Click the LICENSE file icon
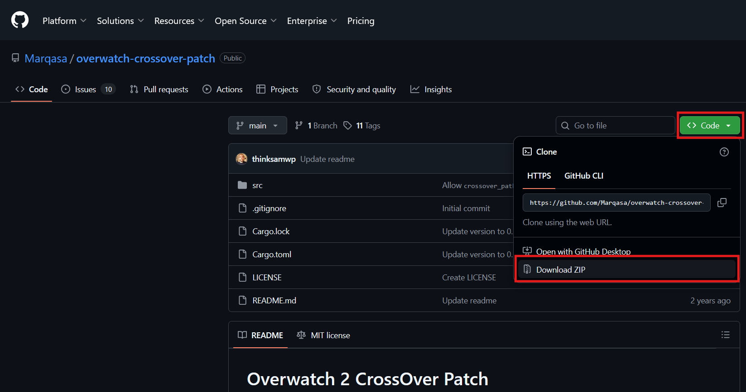Image resolution: width=746 pixels, height=392 pixels. 242,277
